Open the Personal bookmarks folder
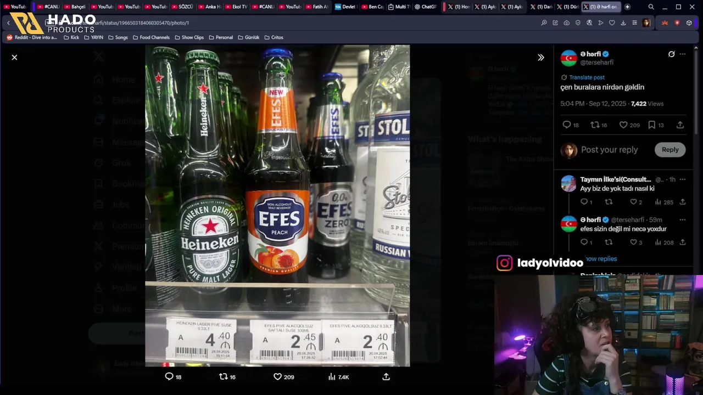703x395 pixels. pos(220,37)
